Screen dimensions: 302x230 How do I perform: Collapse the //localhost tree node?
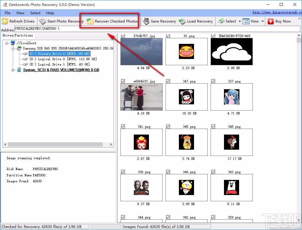point(7,43)
